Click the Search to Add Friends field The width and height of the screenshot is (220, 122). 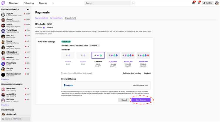[x=16, y=119]
